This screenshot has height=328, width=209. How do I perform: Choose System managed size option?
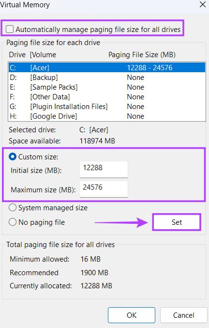point(13,208)
